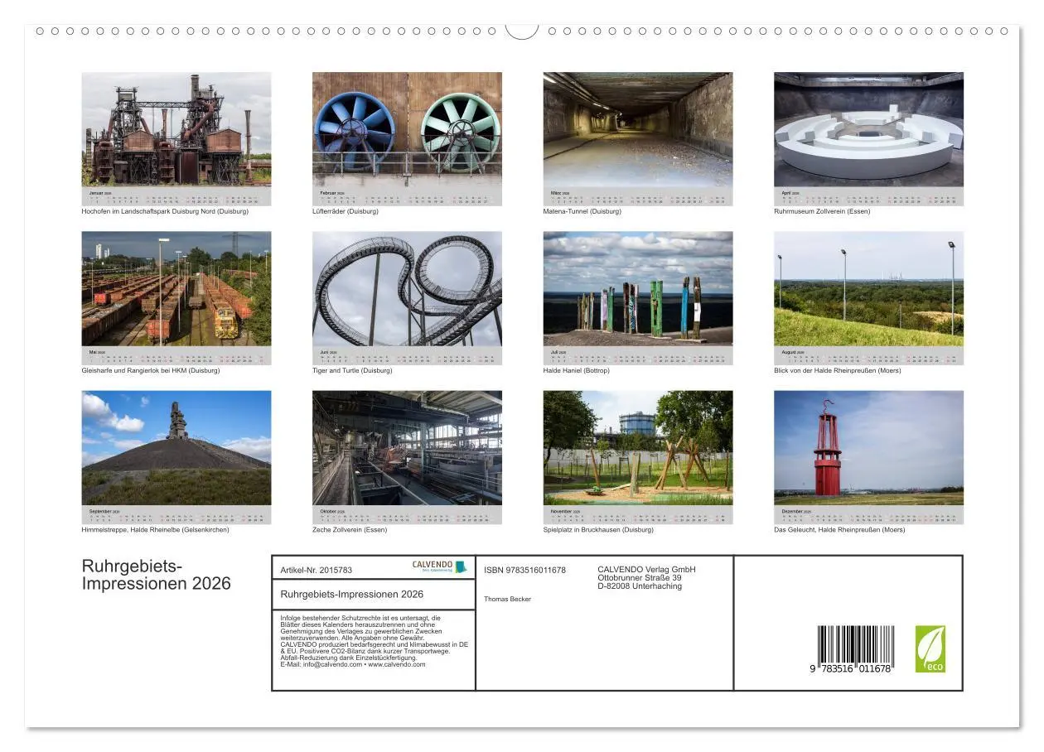Click caption 'Lüfterräder (Duisburg)'
The height and width of the screenshot is (752, 1044).
346,211
